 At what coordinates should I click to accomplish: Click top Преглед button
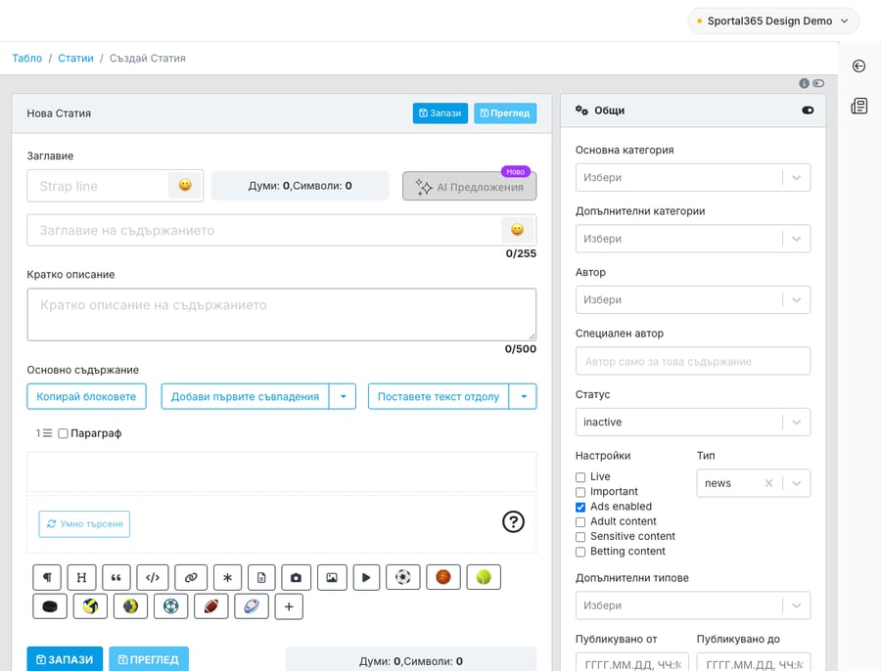(505, 112)
